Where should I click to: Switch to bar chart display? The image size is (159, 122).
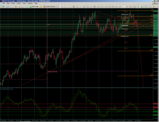pyautogui.click(x=135, y=7)
